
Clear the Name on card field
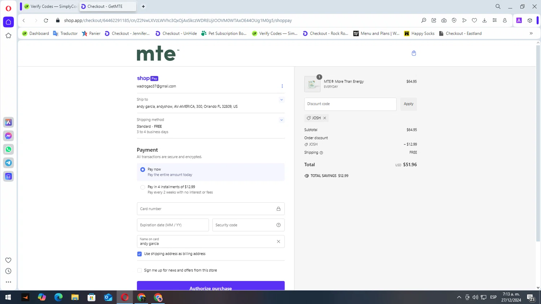(x=278, y=242)
